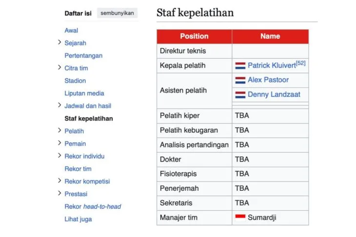Expand the Jadwal dan hasil chevron
Screen dimensions: 356x237
(x=59, y=106)
